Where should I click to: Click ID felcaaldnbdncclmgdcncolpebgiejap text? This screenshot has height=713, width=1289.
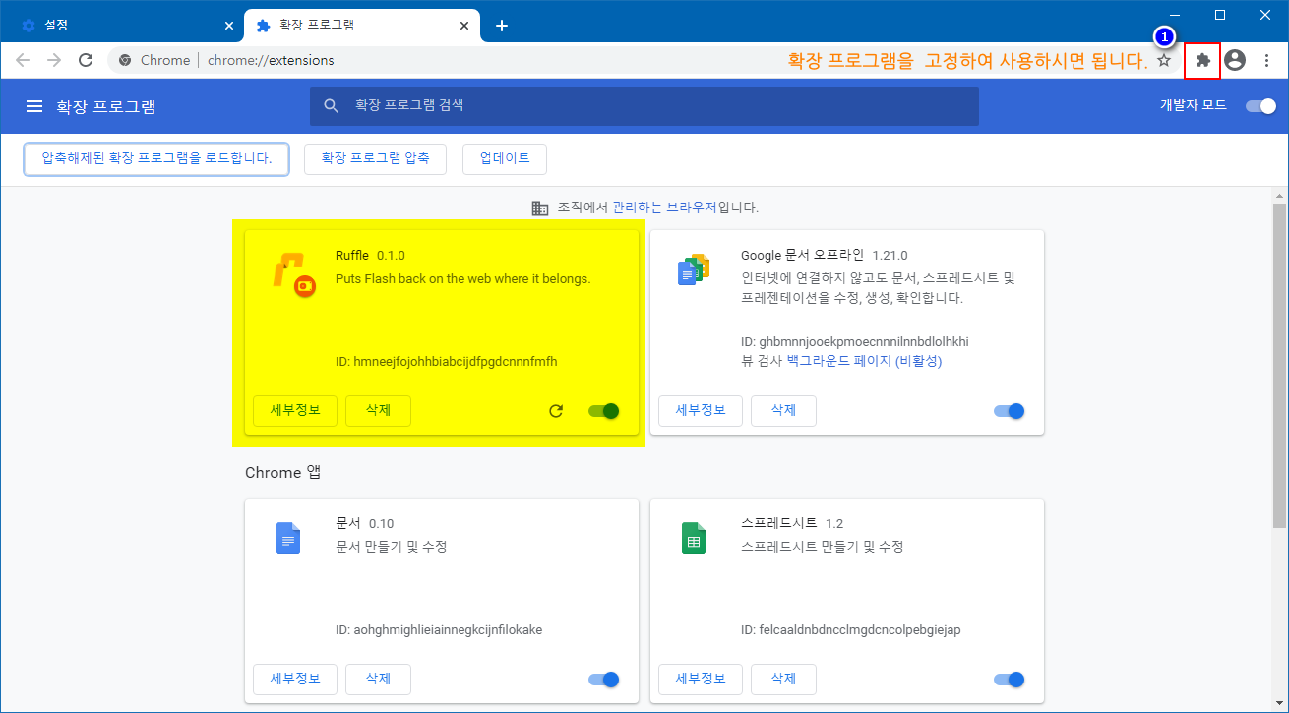[851, 629]
